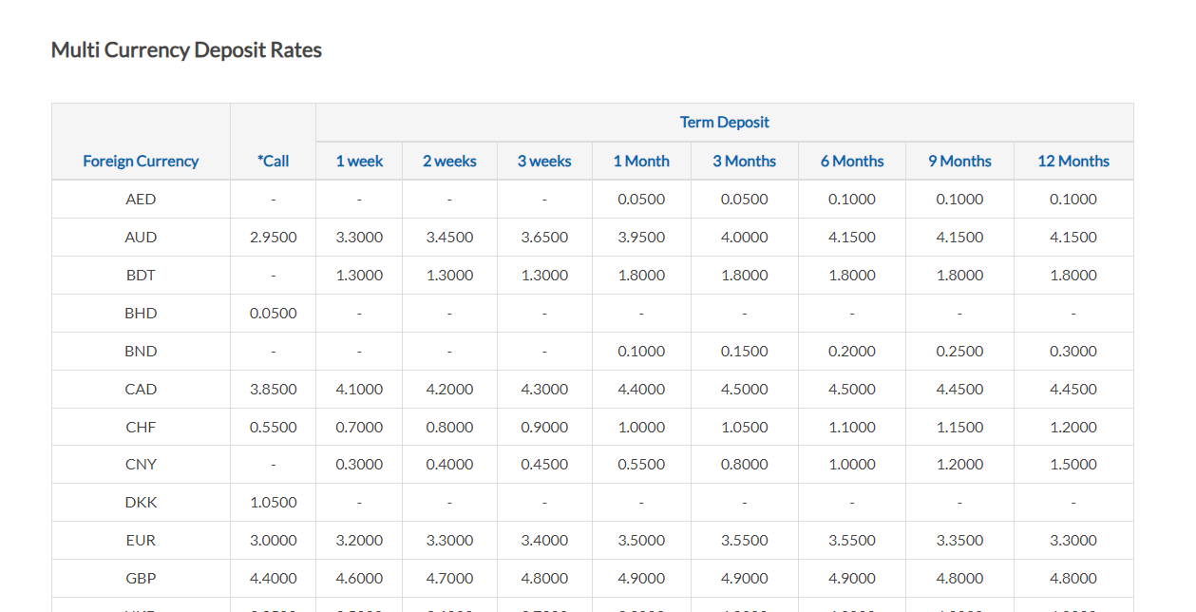
Task: Click the 12 Months column header
Action: (1073, 161)
